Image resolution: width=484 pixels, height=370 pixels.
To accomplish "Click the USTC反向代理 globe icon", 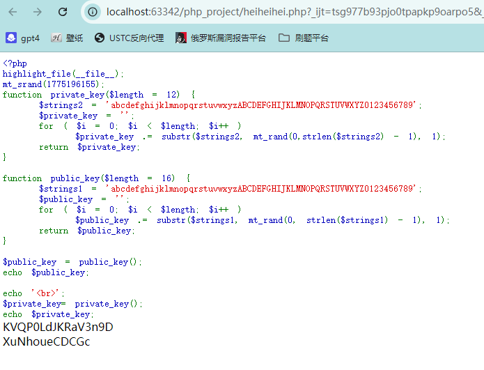I will point(100,38).
